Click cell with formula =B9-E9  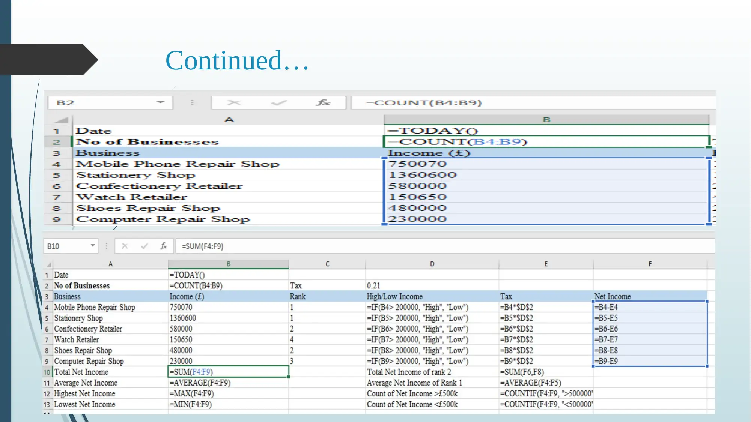click(650, 361)
